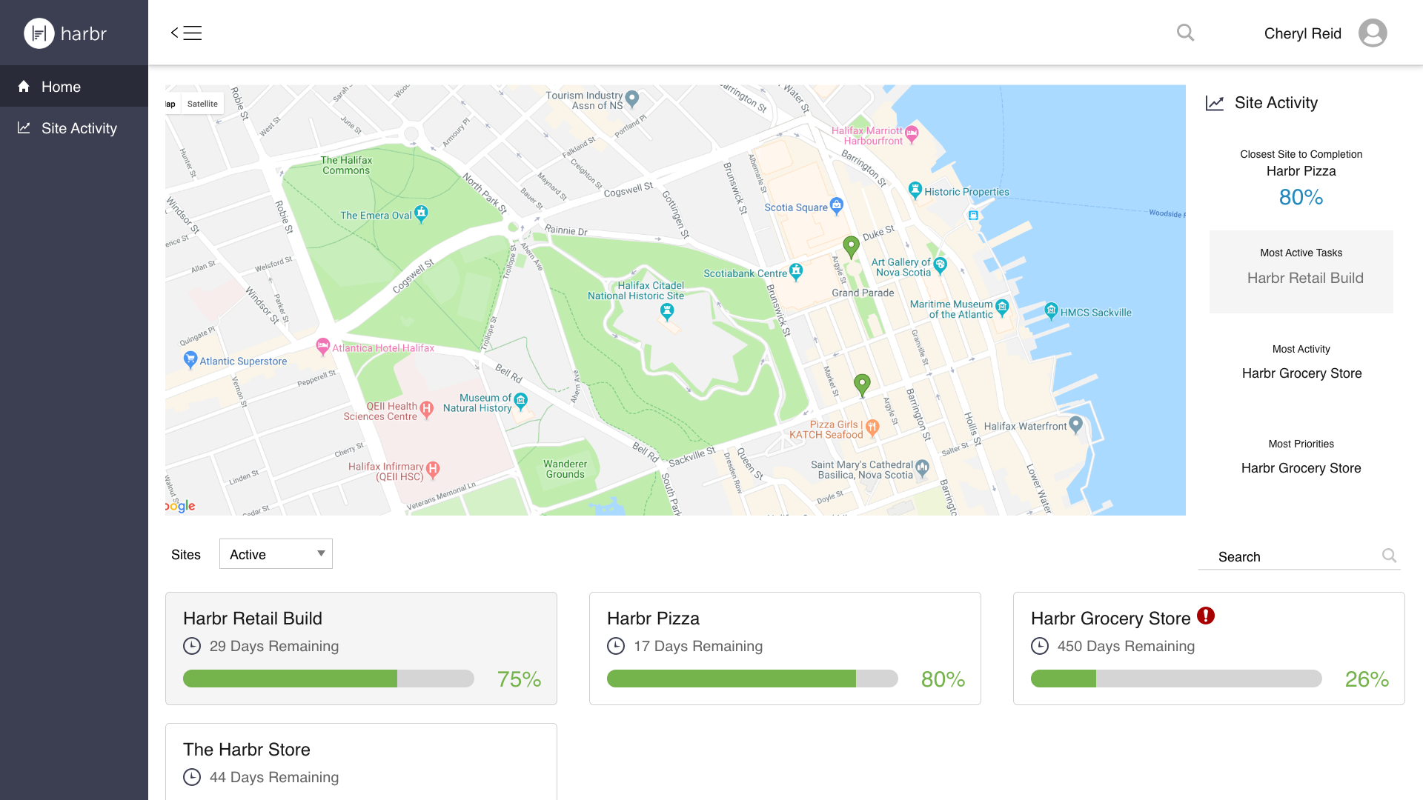Viewport: 1423px width, 800px height.
Task: Click green site marker near Duke St
Action: click(851, 247)
